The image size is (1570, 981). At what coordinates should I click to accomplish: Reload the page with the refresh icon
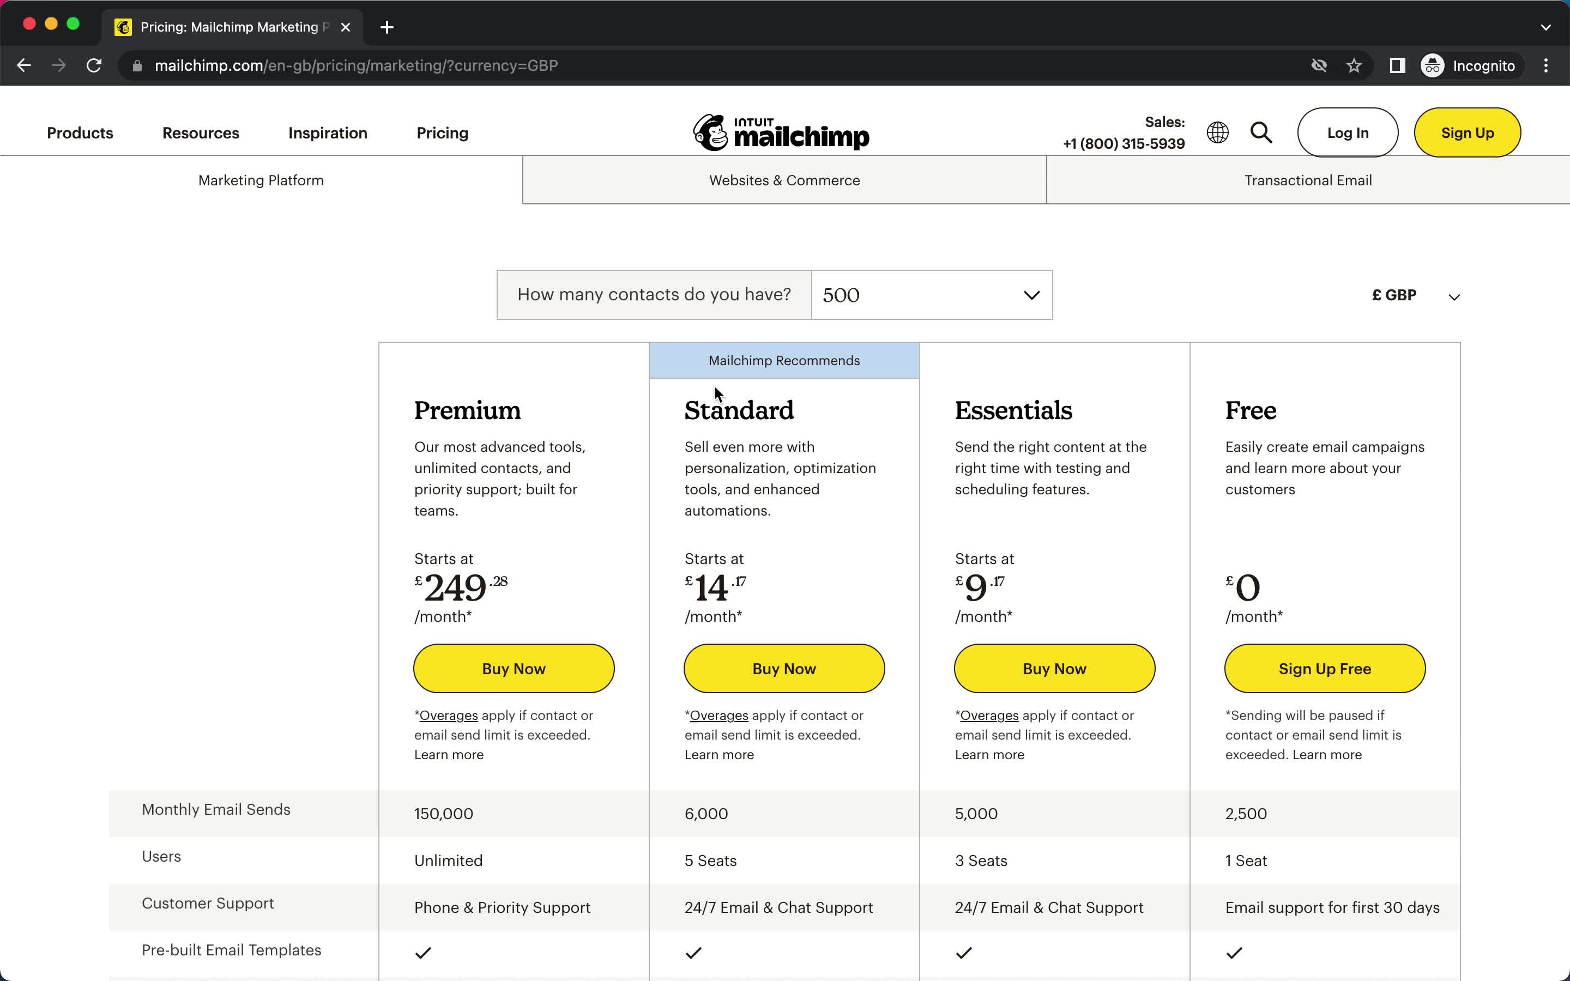pos(94,65)
